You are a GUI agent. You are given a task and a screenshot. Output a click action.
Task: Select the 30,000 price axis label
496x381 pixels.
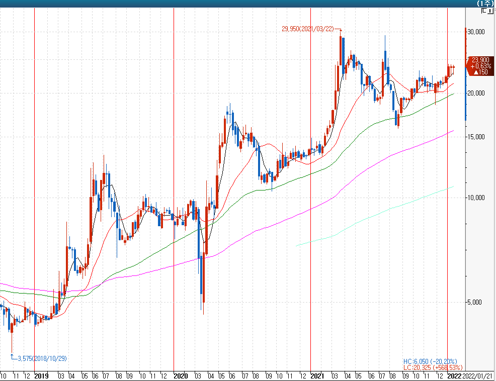click(x=476, y=32)
